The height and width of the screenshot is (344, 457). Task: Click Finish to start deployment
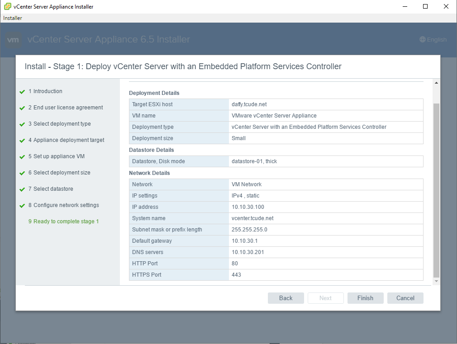[366, 298]
